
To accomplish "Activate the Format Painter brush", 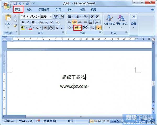I will pyautogui.click(x=15, y=25).
